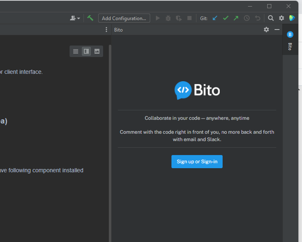Click 'following component installed' text in preview
The height and width of the screenshot is (242, 302).
pyautogui.click(x=46, y=170)
